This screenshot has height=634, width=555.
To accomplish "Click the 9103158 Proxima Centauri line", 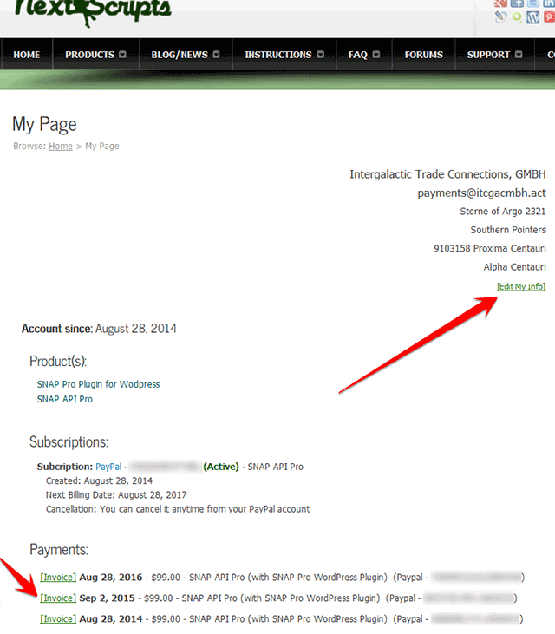I will coord(490,248).
